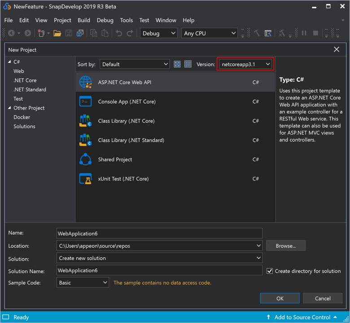Viewport: 350px width, 323px height.
Task: Open the Help menu
Action: point(188,20)
